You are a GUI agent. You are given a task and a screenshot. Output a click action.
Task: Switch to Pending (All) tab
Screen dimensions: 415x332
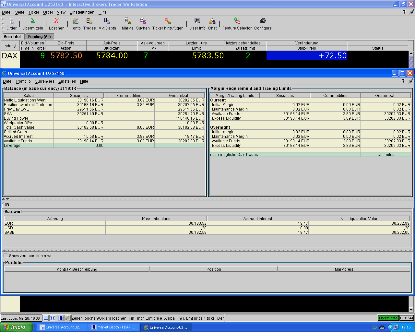point(39,37)
